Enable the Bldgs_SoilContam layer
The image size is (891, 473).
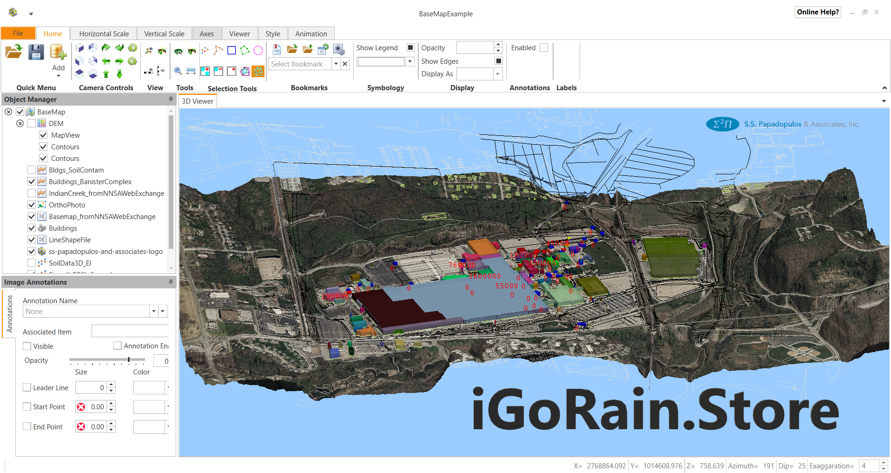point(32,170)
